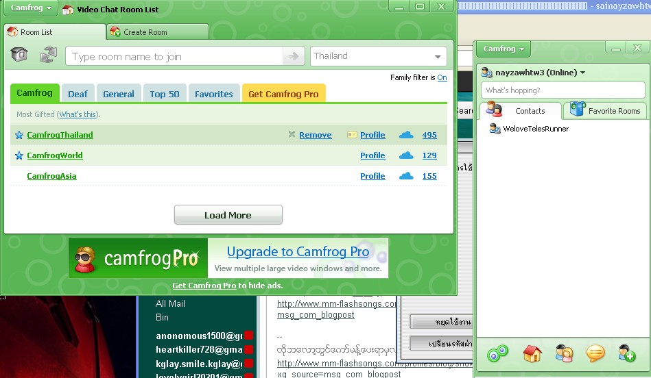Select the Camfrog category tab
Image resolution: width=651 pixels, height=378 pixels.
tap(34, 93)
